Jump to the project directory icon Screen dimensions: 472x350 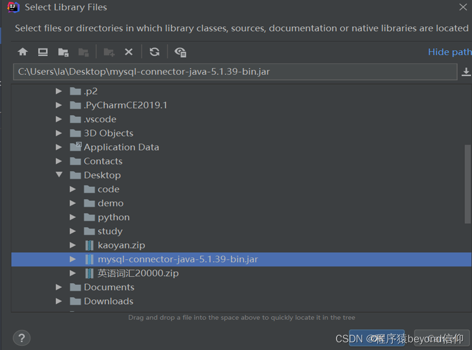pyautogui.click(x=63, y=52)
